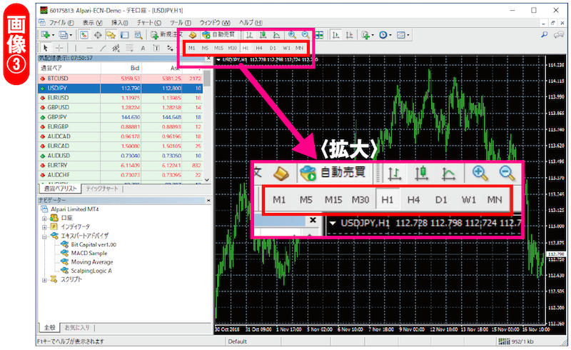Expand the Profiles dropdown arrow
Viewport: 571px width, 350px height.
click(x=71, y=36)
